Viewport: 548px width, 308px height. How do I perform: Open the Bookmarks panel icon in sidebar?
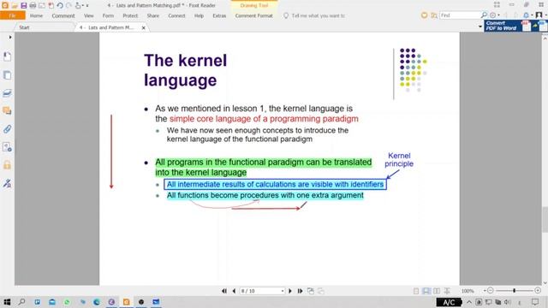(x=7, y=56)
